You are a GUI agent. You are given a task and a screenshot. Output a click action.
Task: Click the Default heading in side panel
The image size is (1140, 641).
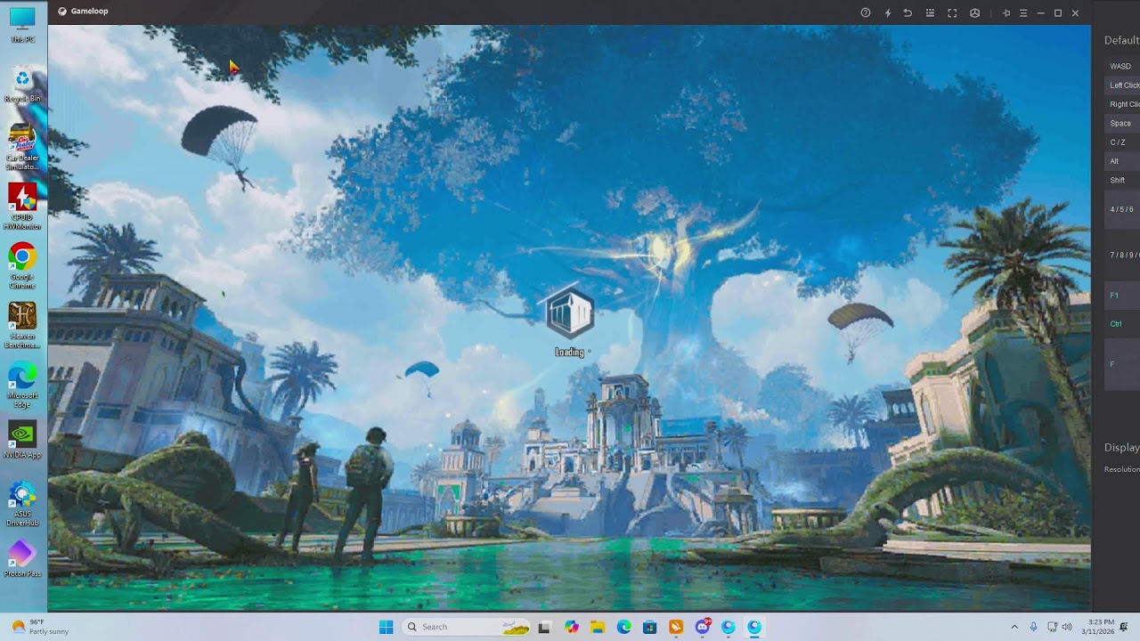(1121, 40)
